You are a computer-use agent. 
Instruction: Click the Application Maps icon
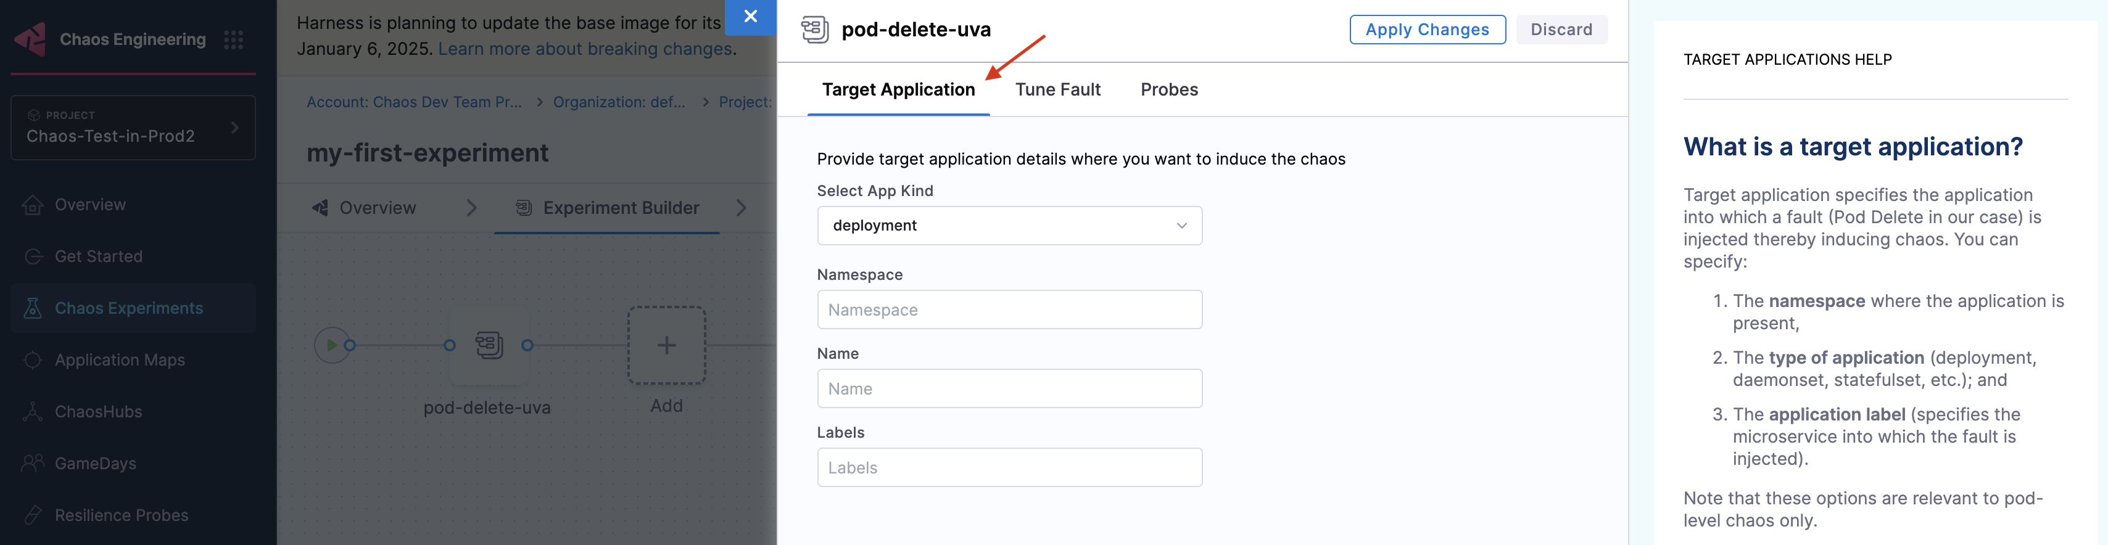click(x=33, y=360)
